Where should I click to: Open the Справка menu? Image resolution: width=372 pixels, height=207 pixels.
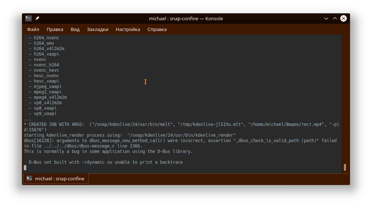point(157,30)
